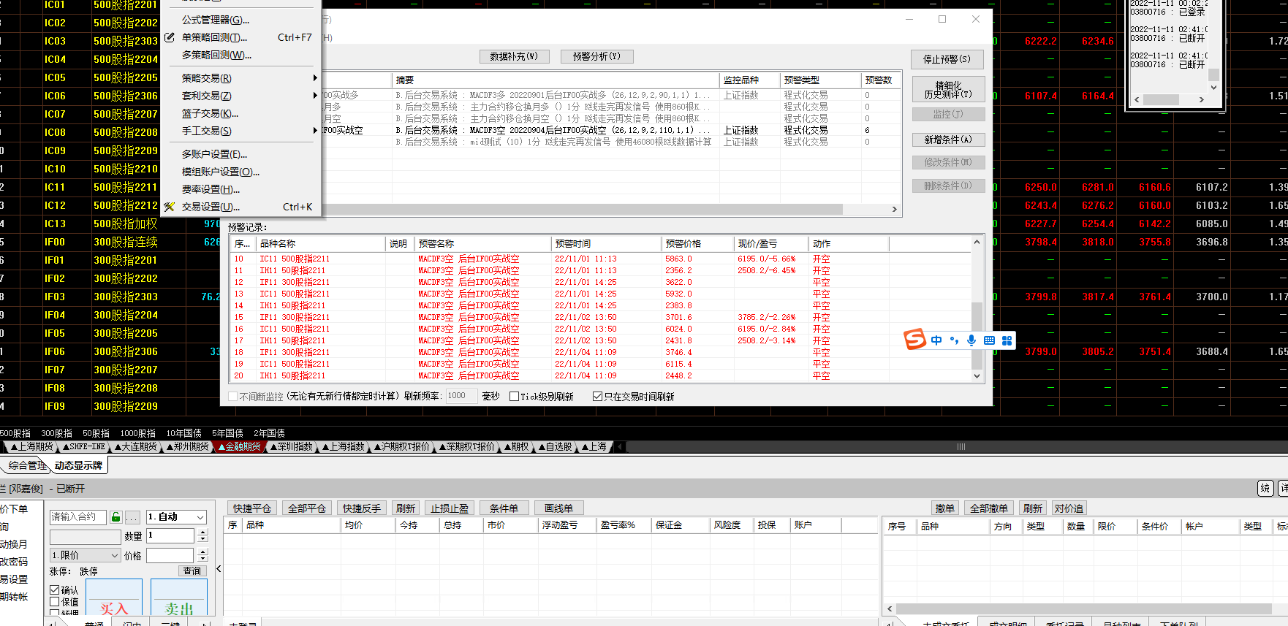
Task: Click the 请输入合约 contract input field
Action: tap(77, 517)
